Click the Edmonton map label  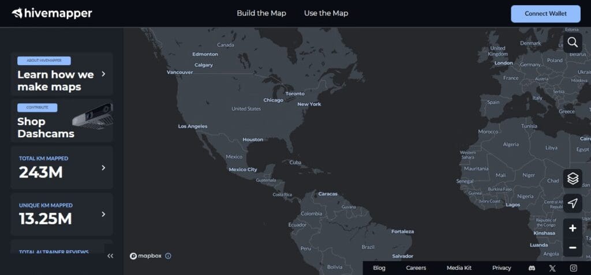pos(205,54)
